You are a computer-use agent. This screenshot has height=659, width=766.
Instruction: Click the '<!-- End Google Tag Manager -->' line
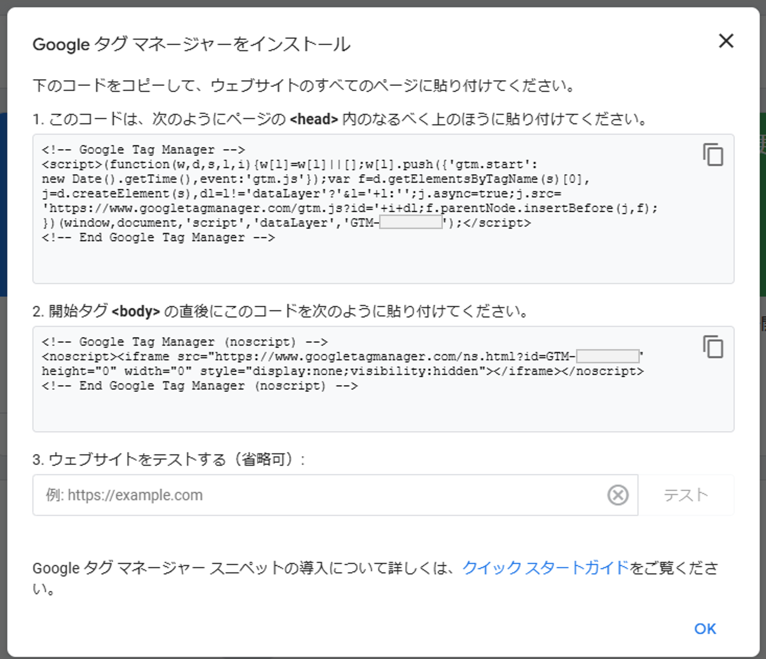(x=158, y=238)
